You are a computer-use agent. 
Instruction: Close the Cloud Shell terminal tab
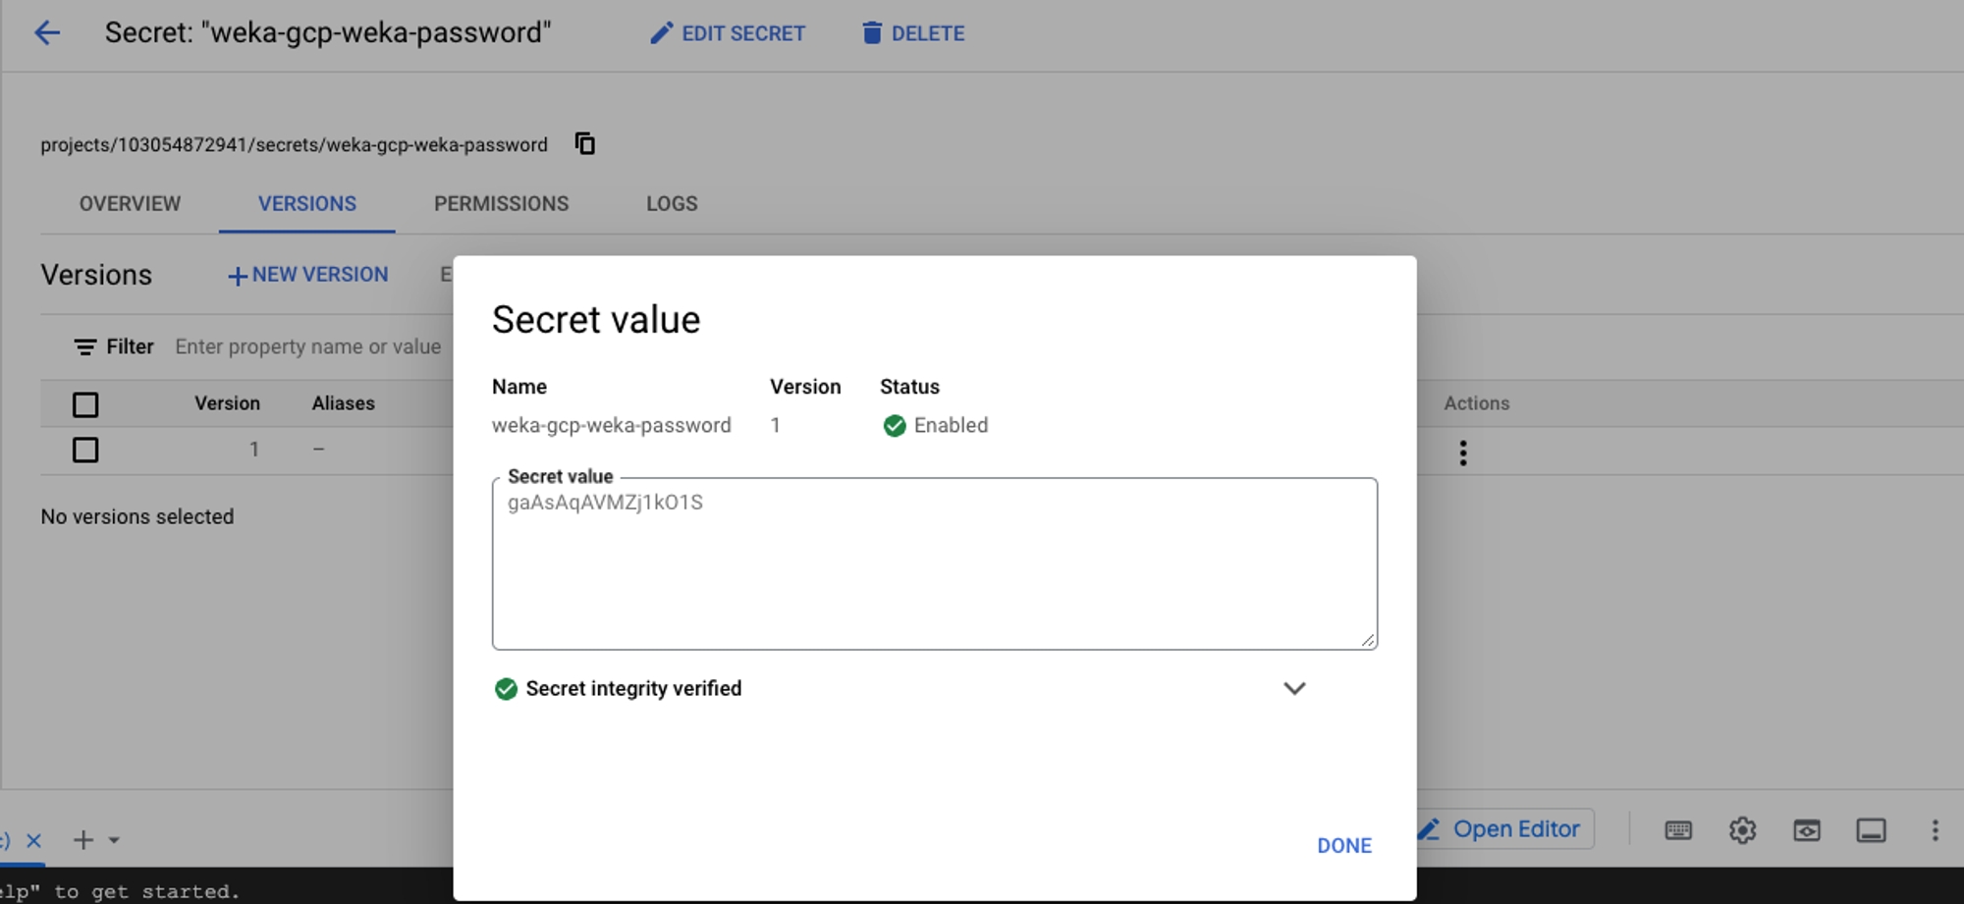33,840
